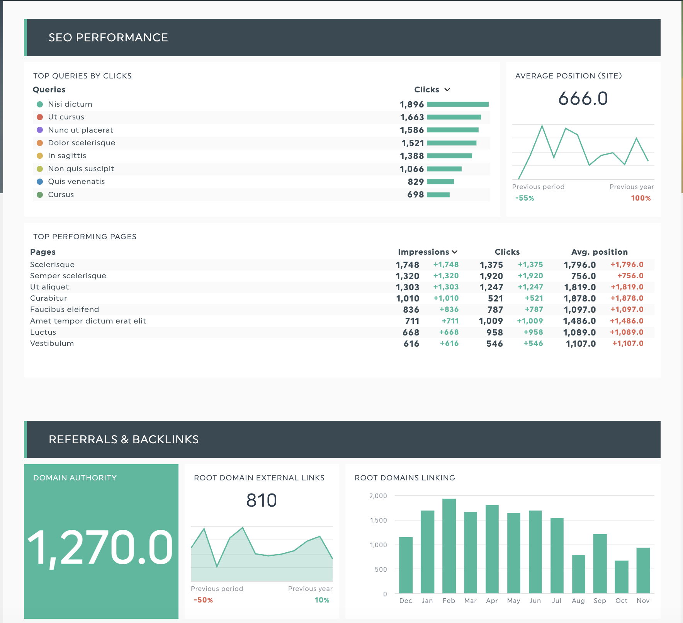Toggle the Cursus legend dot

40,194
